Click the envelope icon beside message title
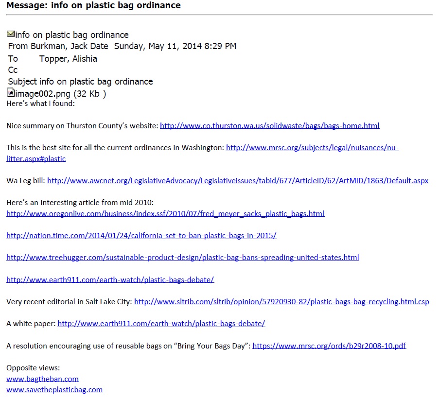Screen dimensions: 439x400 pyautogui.click(x=11, y=34)
